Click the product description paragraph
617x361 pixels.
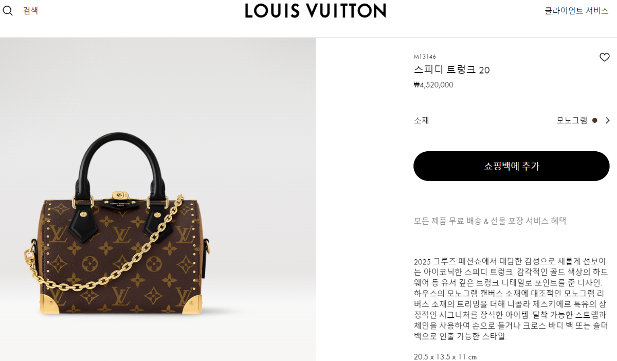pyautogui.click(x=512, y=299)
